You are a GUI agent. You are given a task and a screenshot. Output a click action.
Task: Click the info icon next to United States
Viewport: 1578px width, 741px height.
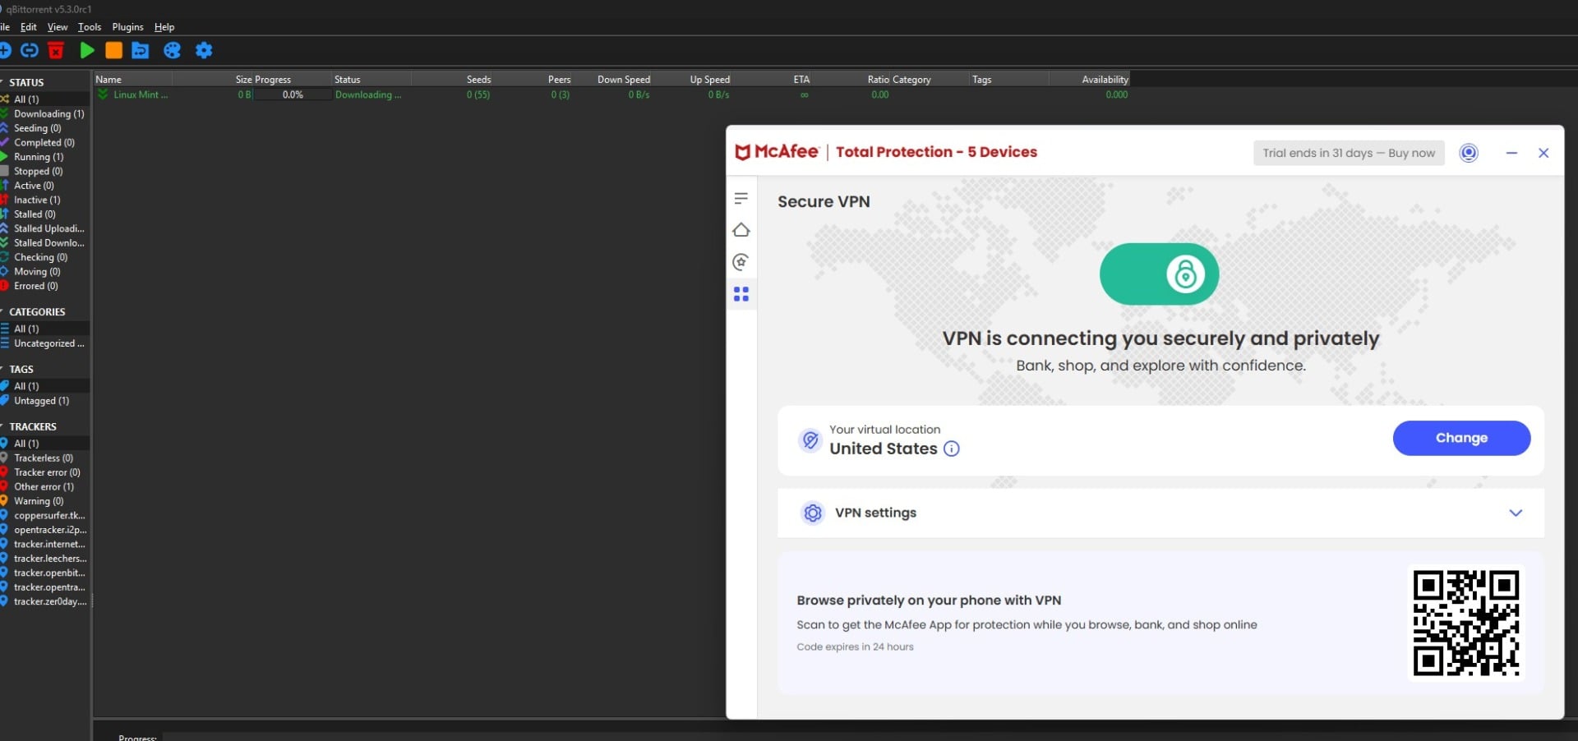[952, 449]
